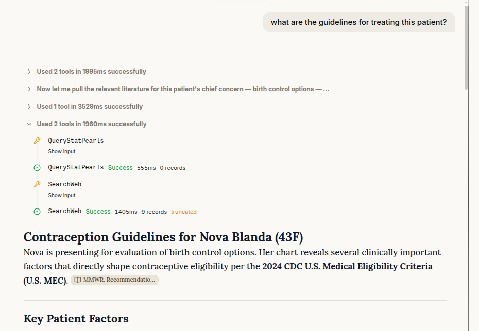Click the orange 'truncated' label
This screenshot has width=479, height=331.
[183, 212]
